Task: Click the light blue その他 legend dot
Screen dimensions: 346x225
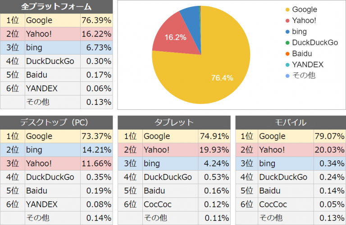Action: (x=287, y=76)
